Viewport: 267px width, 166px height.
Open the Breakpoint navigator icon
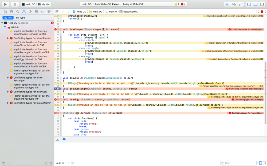(x=43, y=12)
